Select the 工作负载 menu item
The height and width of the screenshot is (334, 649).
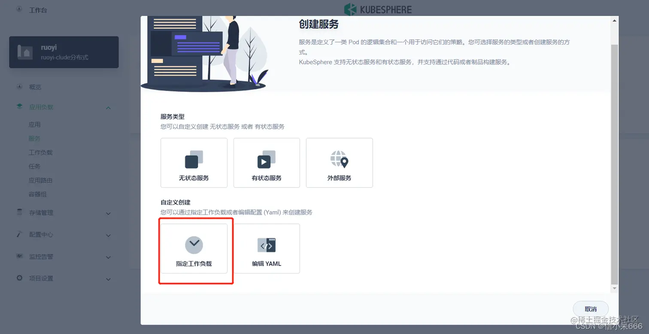41,152
